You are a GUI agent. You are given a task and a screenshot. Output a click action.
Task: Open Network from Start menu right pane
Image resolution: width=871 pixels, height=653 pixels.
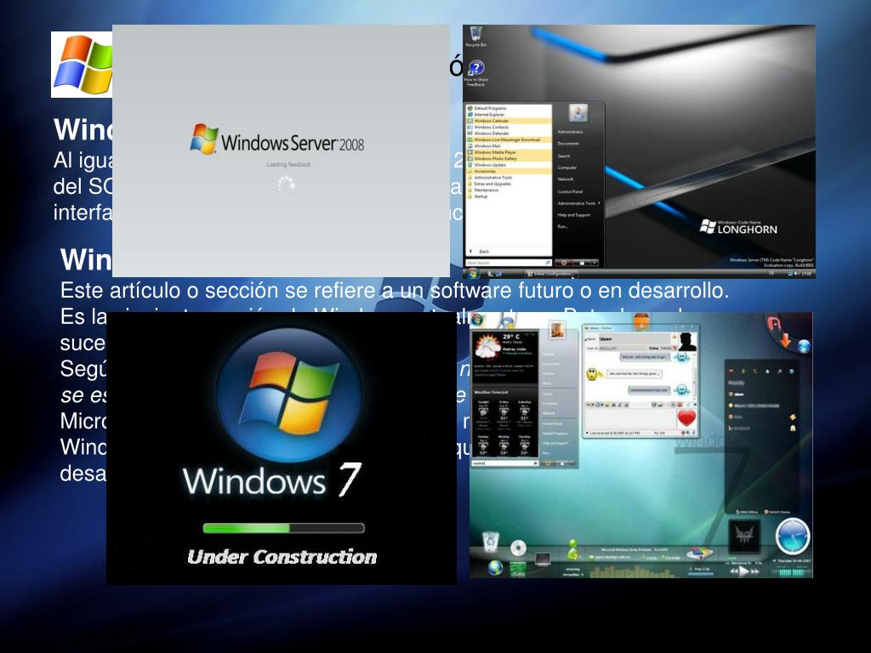566,179
